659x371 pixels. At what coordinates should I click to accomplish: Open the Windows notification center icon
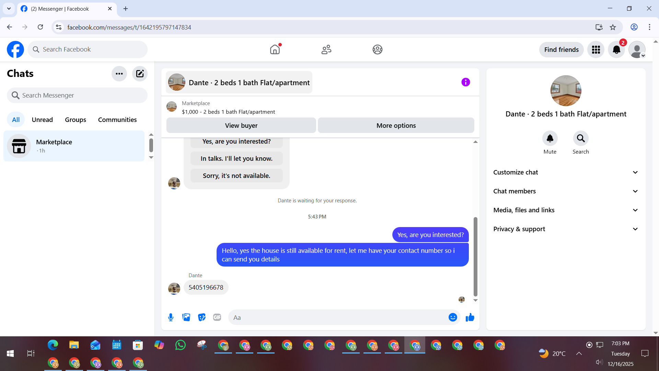(645, 353)
